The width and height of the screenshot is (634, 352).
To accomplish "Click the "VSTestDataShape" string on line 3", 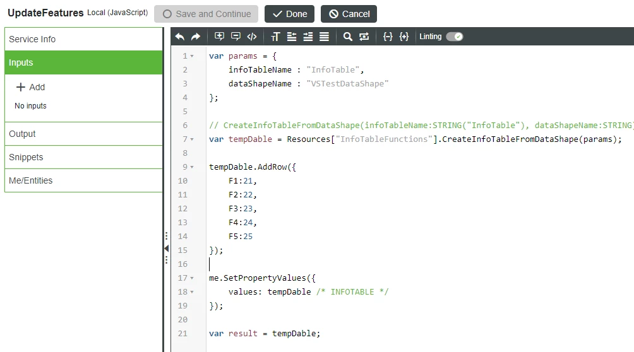I will (x=347, y=84).
